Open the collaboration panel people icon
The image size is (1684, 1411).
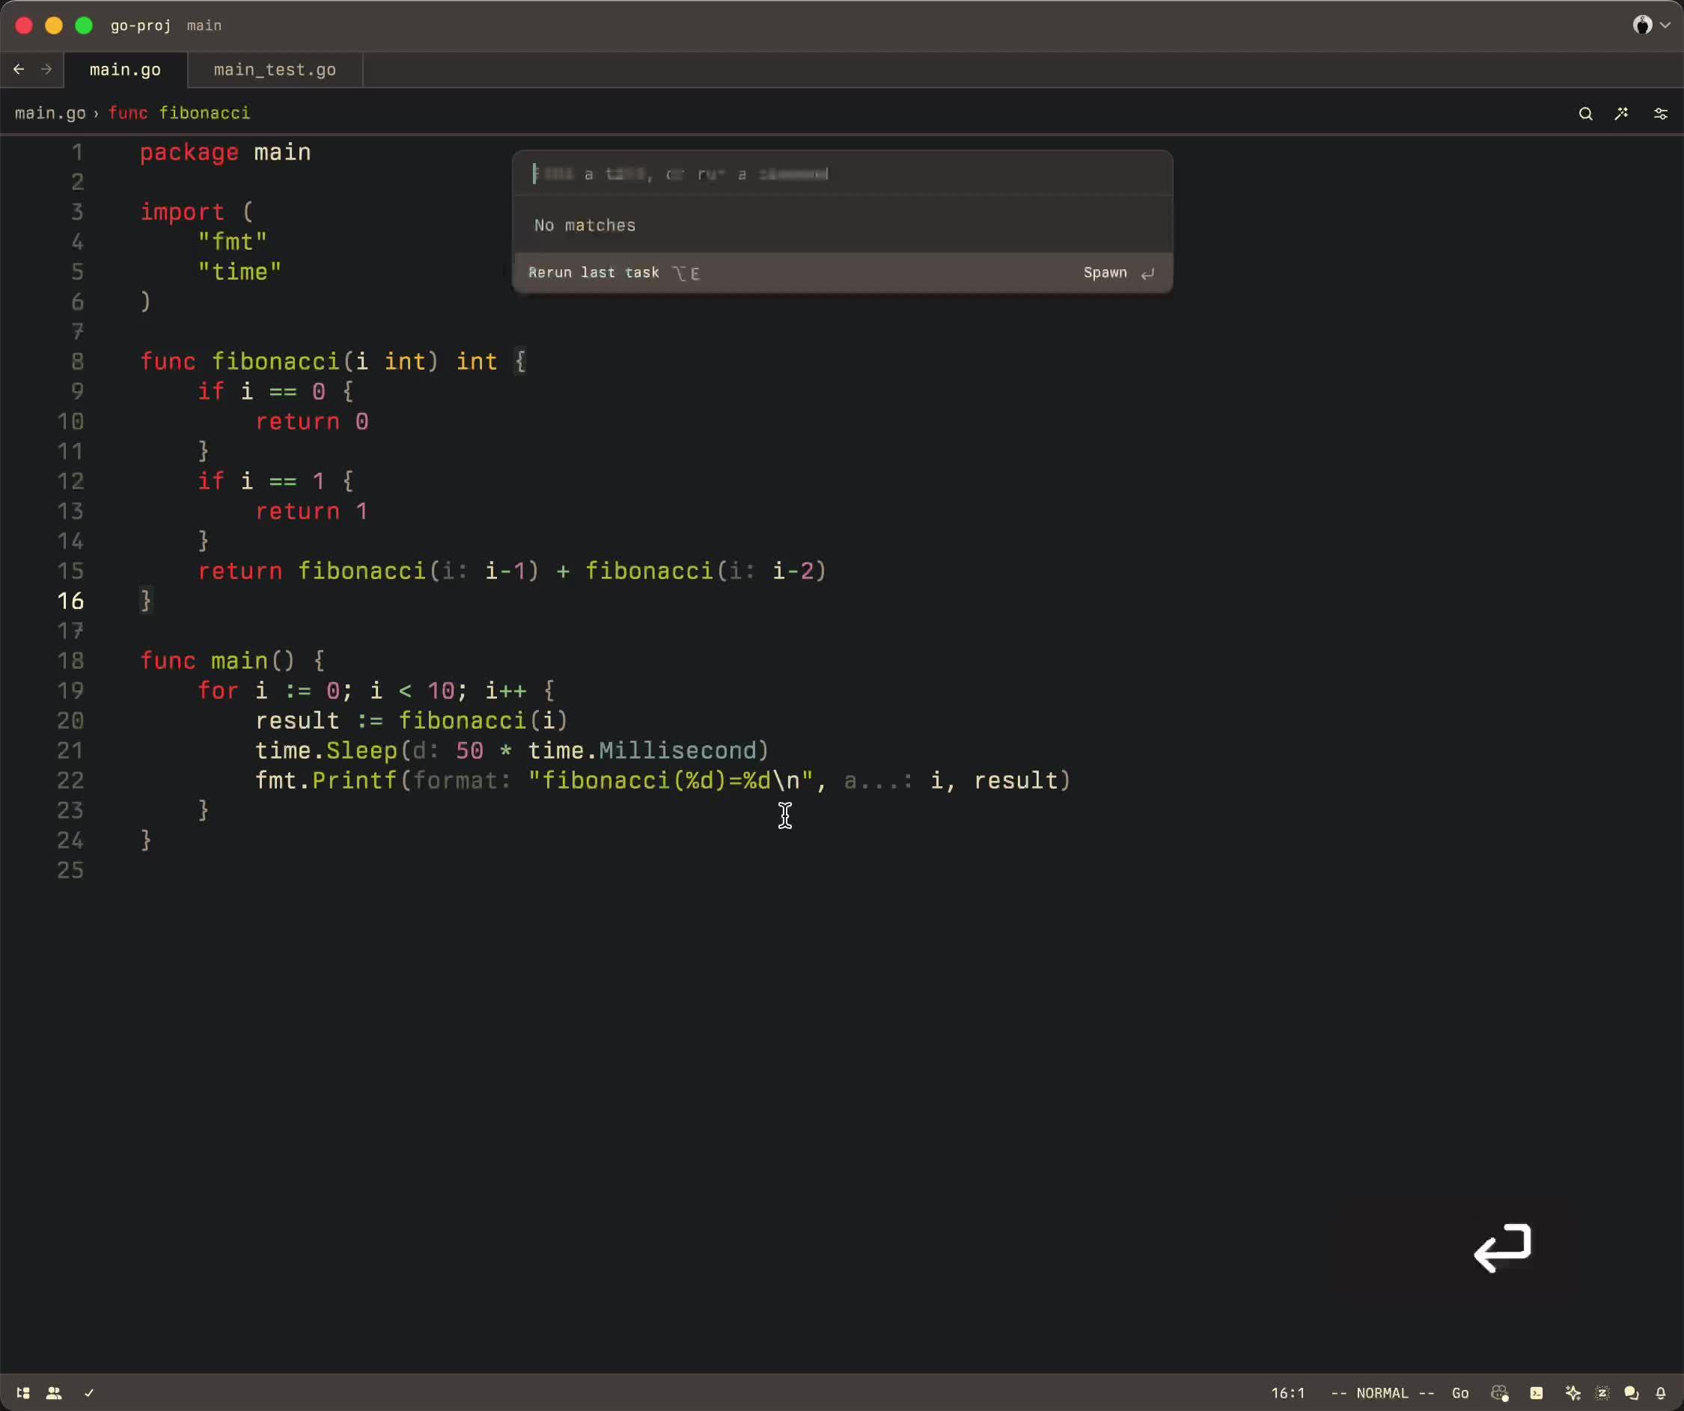click(54, 1393)
